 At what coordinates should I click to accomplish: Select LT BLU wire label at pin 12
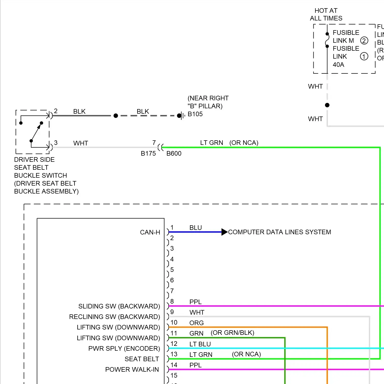click(x=200, y=344)
